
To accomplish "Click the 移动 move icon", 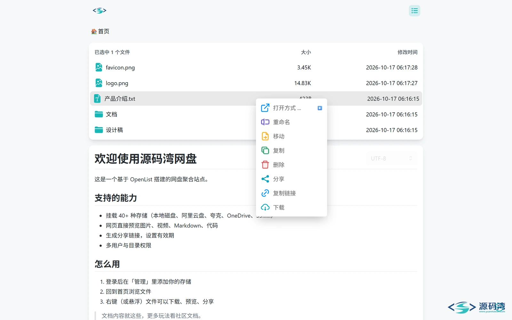I will 265,136.
